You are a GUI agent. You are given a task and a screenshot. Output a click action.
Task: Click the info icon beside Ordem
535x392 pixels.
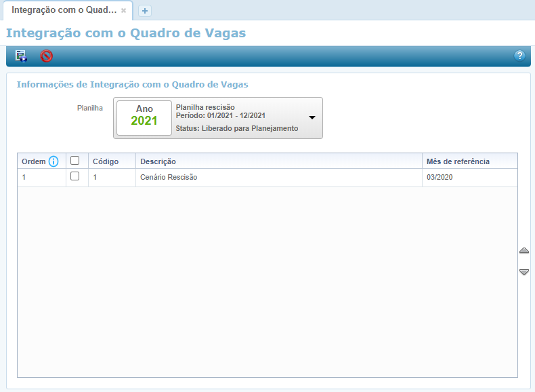53,161
